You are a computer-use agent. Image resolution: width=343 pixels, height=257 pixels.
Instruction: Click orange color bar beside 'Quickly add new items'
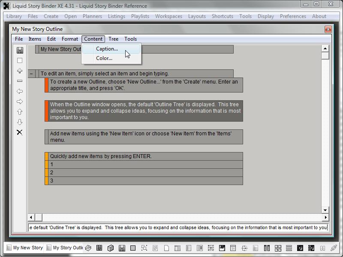click(x=47, y=156)
